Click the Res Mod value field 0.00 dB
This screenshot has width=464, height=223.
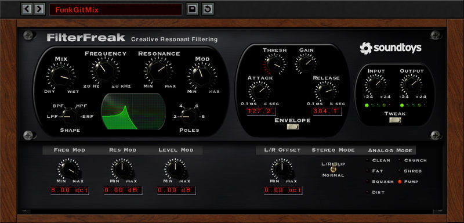[x=123, y=190]
